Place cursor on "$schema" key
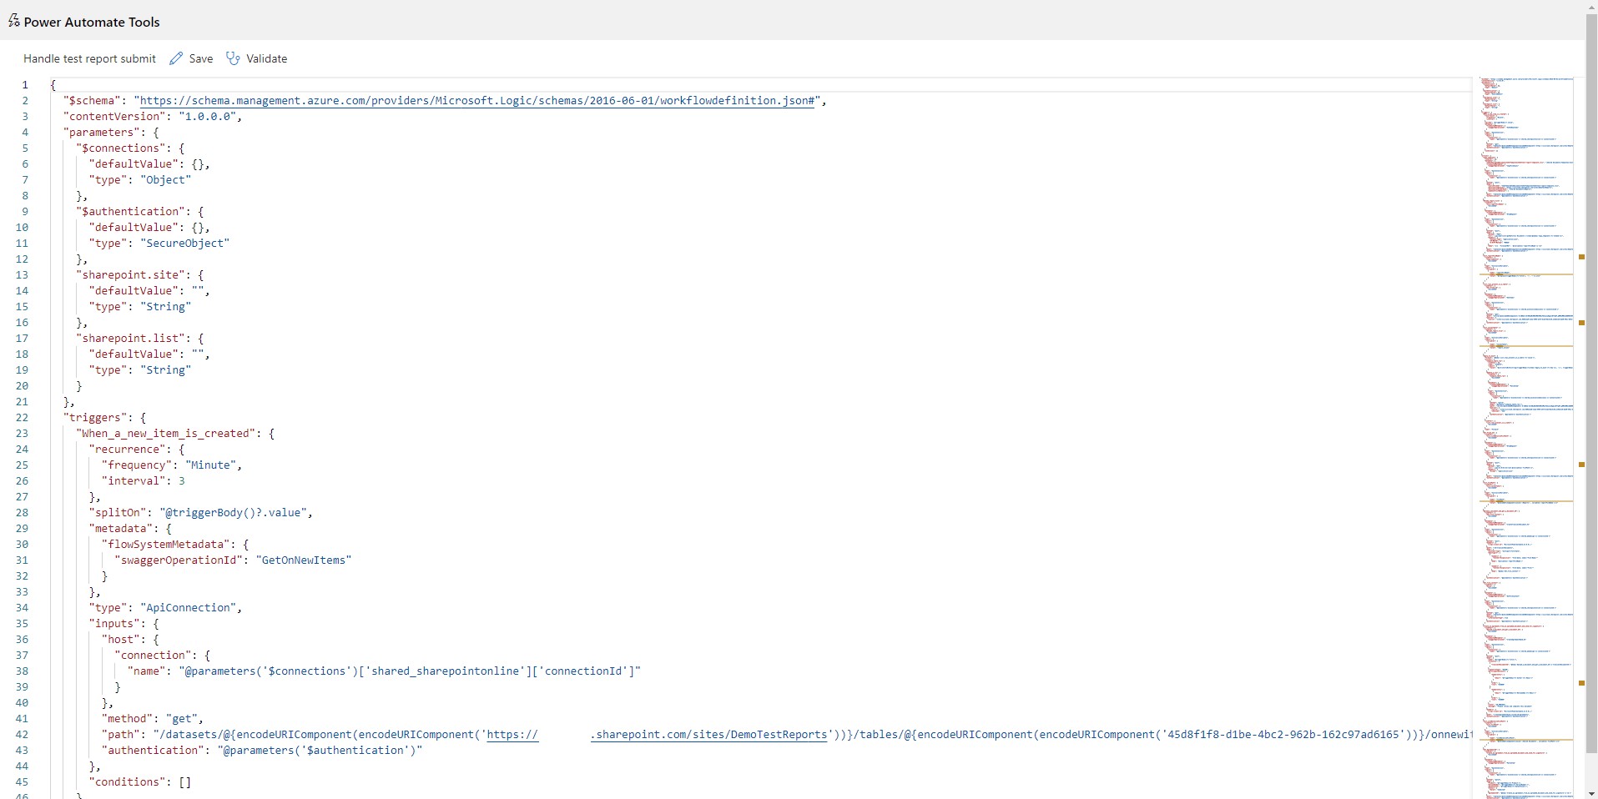 tap(92, 100)
